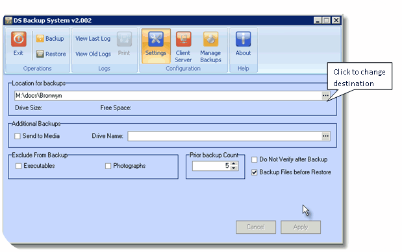Open the About information icon
Screen dimensions: 402x252
(243, 39)
